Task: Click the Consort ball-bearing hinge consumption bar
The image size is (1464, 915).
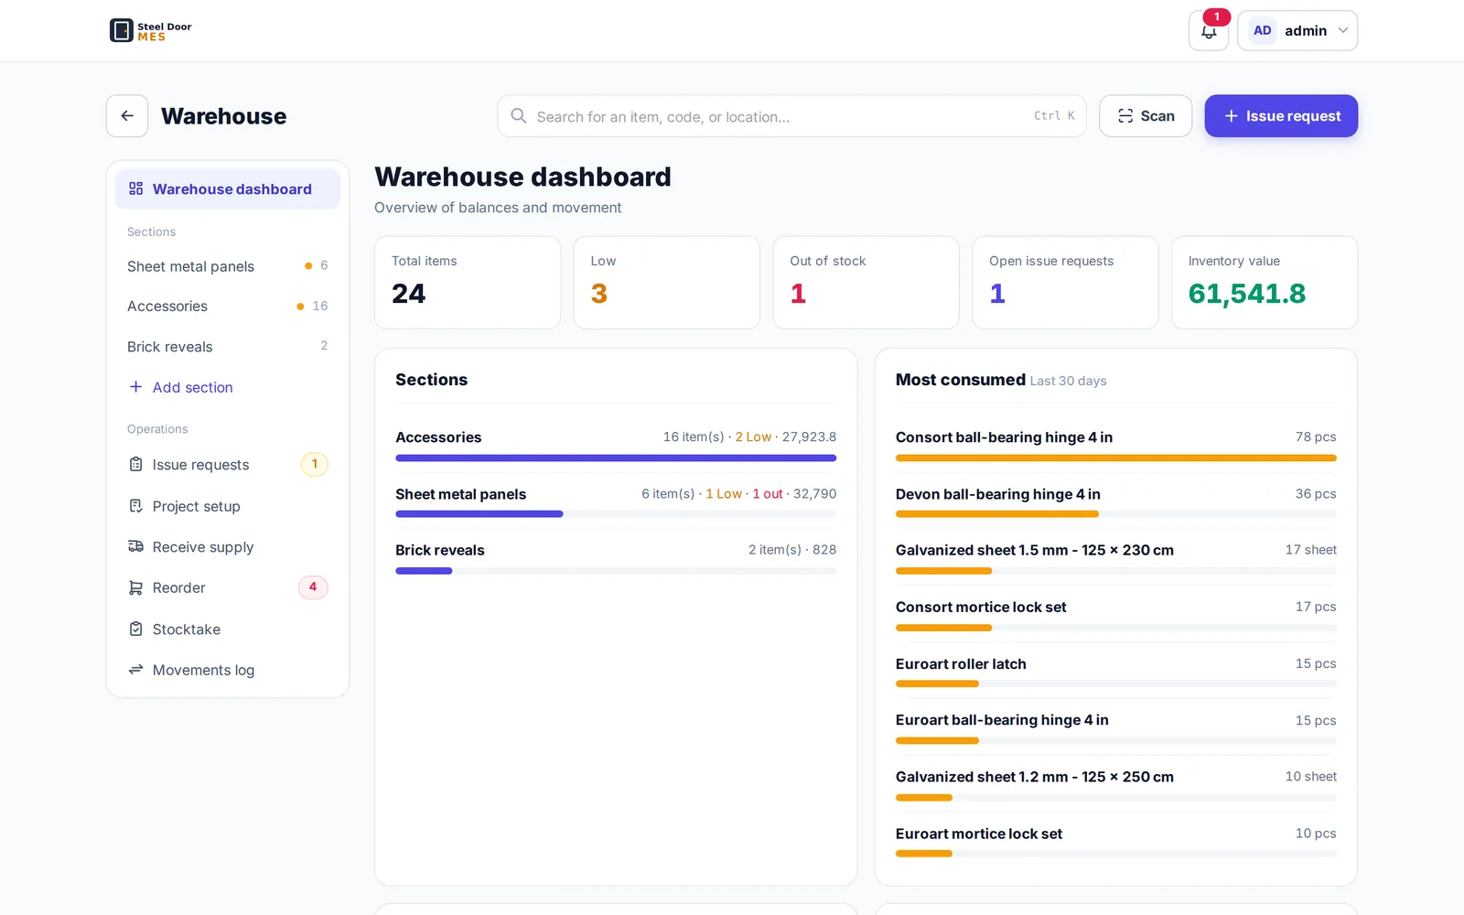Action: coord(1116,457)
